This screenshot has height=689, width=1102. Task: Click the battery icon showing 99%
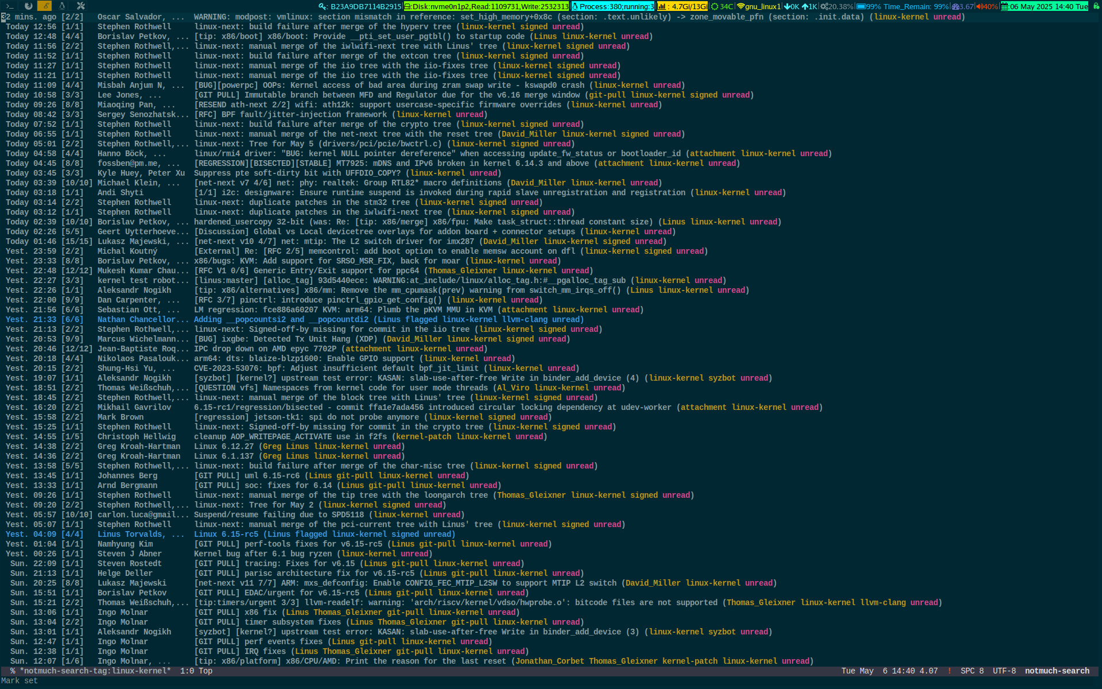pyautogui.click(x=861, y=7)
